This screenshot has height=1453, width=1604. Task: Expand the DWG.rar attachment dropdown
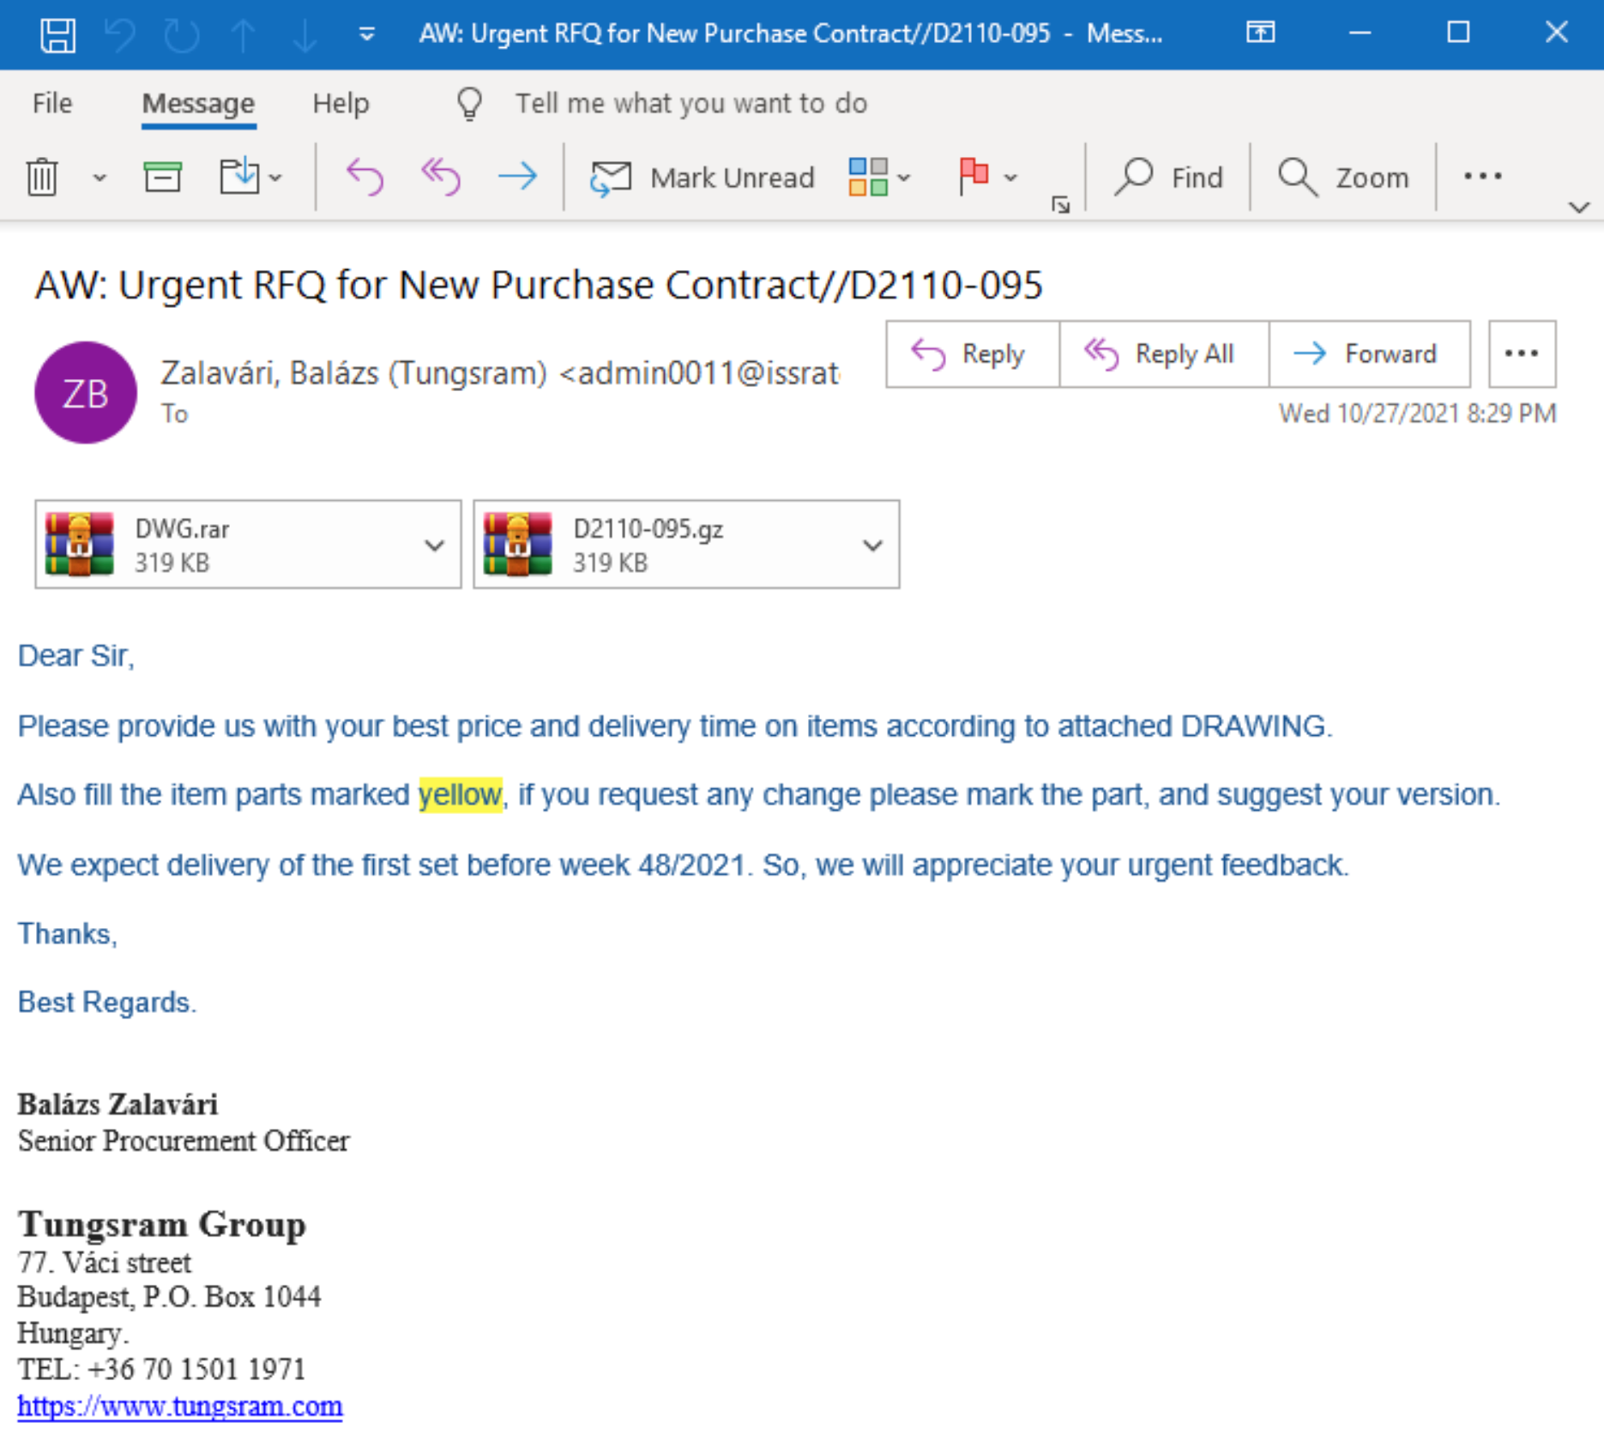coord(435,546)
